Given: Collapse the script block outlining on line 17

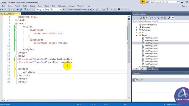Looking at the screenshot, I should (x=16, y=69).
